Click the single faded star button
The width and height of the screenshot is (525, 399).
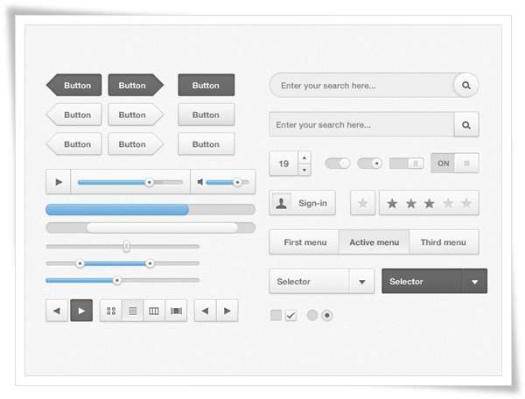362,203
